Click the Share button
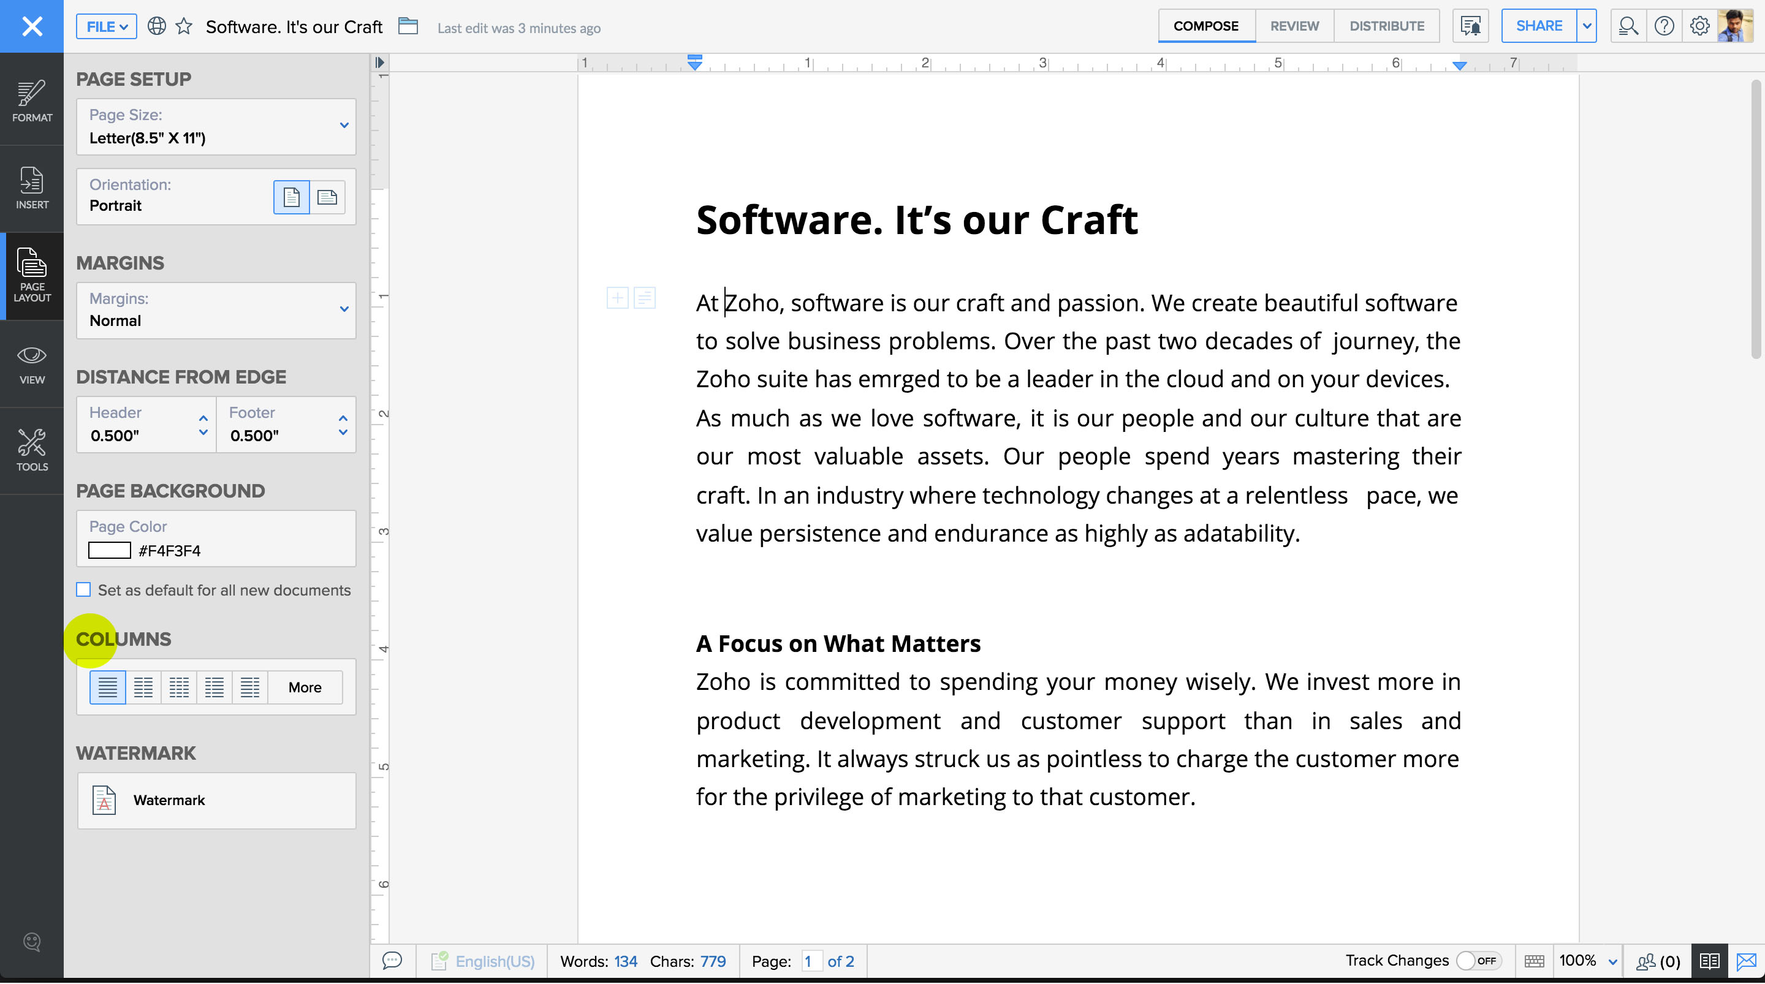This screenshot has width=1765, height=984. (1539, 26)
